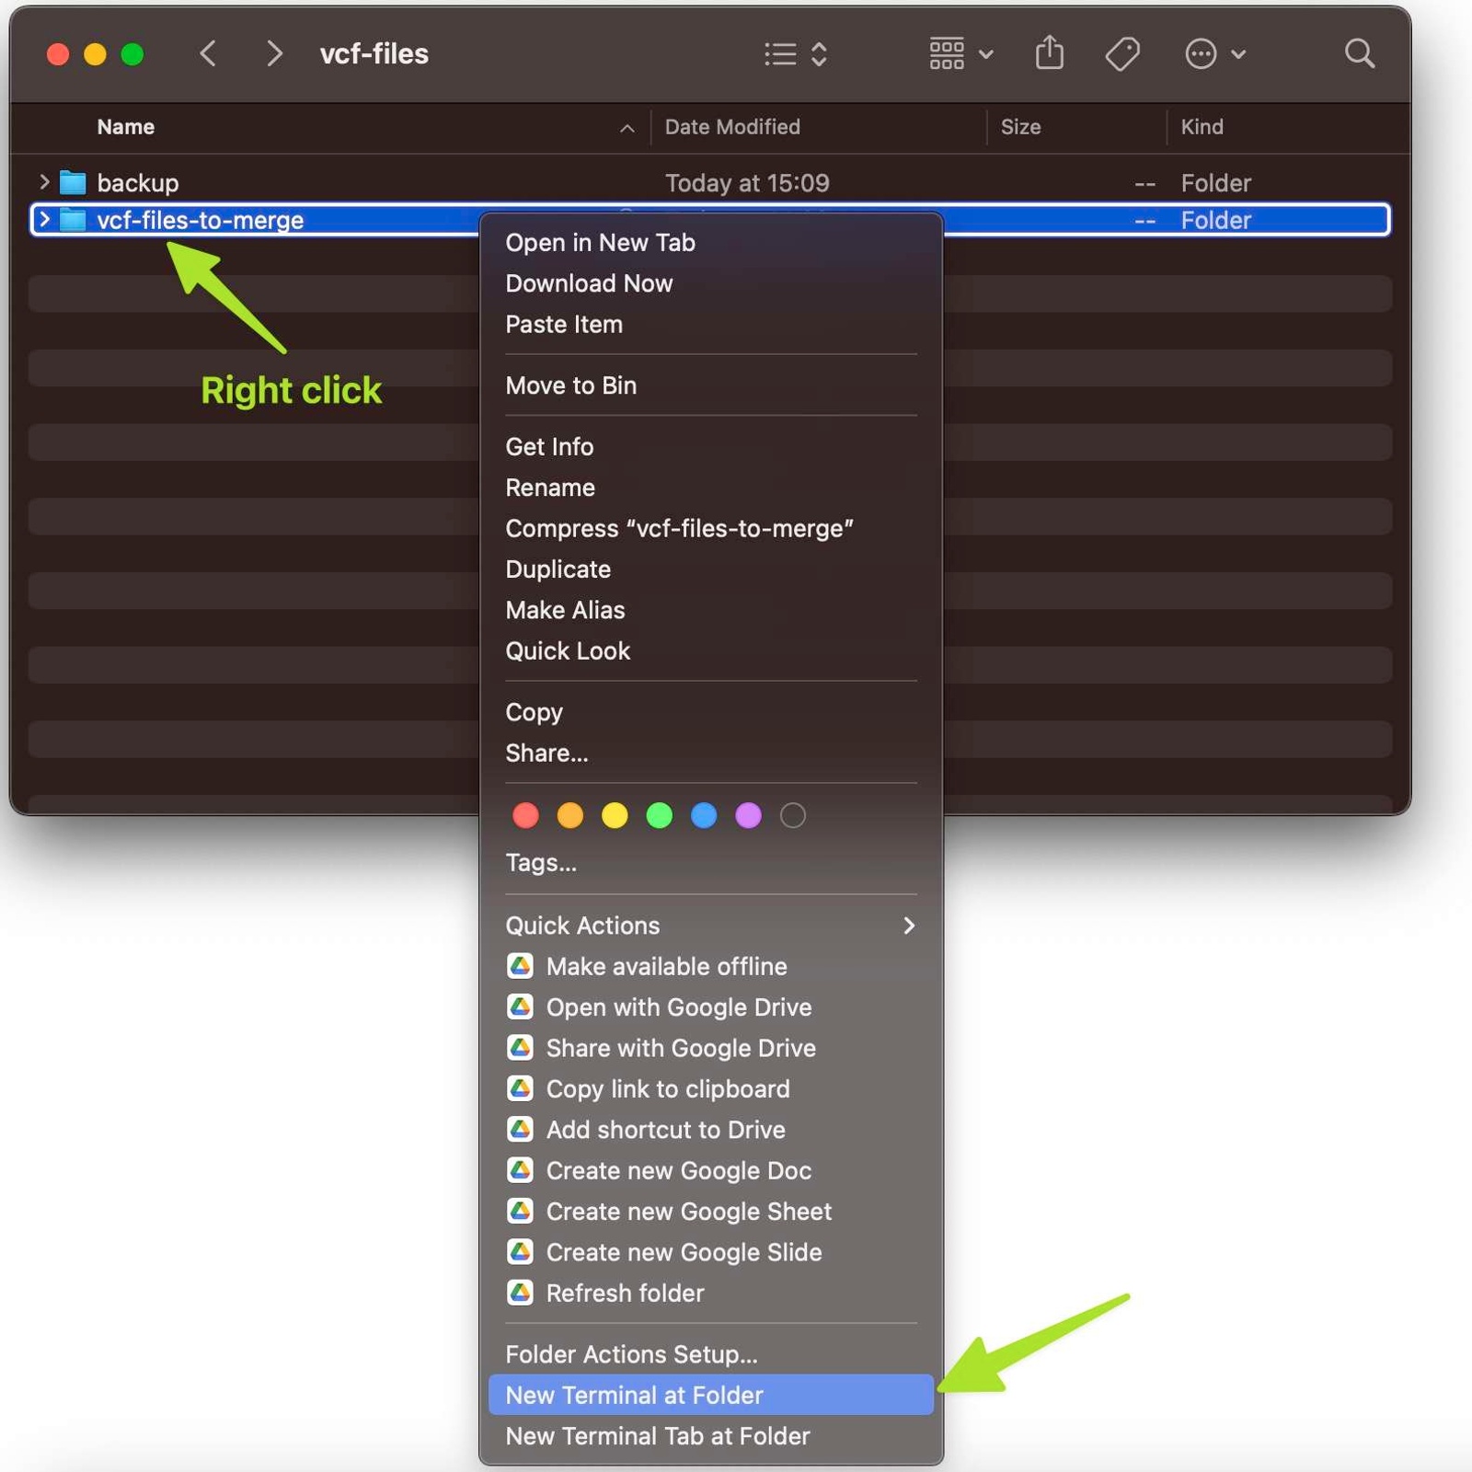The width and height of the screenshot is (1472, 1472).
Task: Sort by Date Modified column header
Action: (x=732, y=127)
